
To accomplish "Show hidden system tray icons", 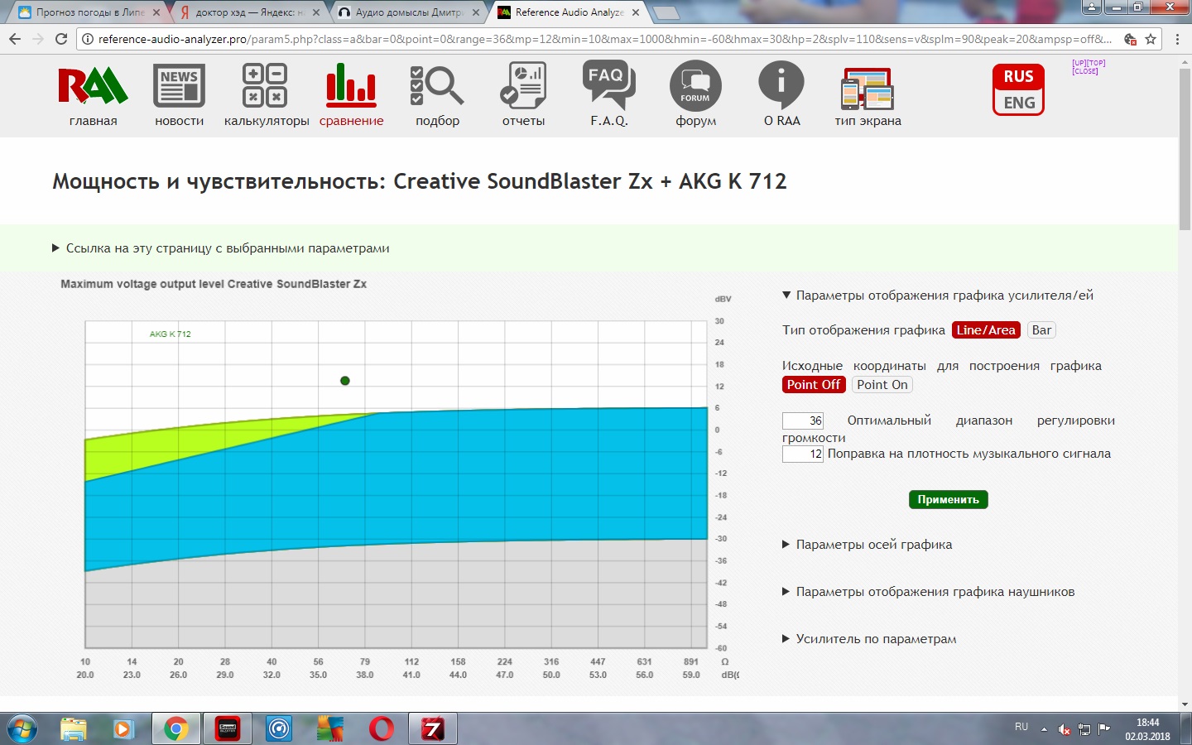I will (x=1044, y=729).
